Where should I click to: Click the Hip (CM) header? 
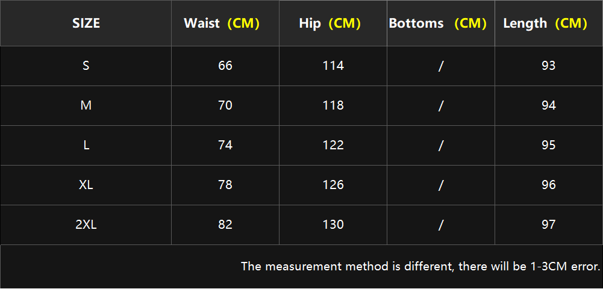coord(333,23)
